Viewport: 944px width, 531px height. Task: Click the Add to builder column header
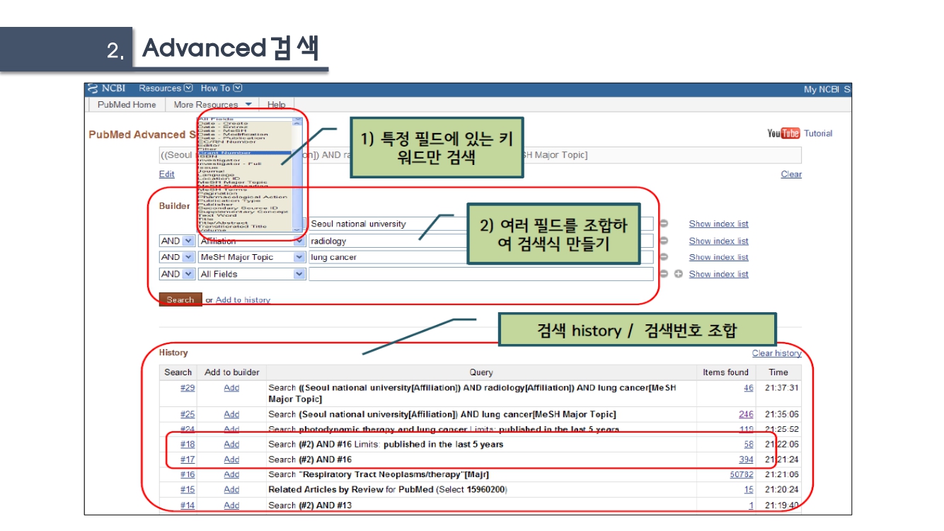232,372
